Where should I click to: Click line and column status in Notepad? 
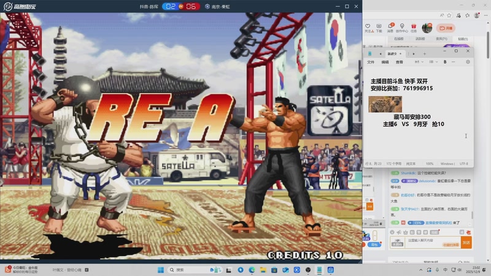pyautogui.click(x=373, y=164)
